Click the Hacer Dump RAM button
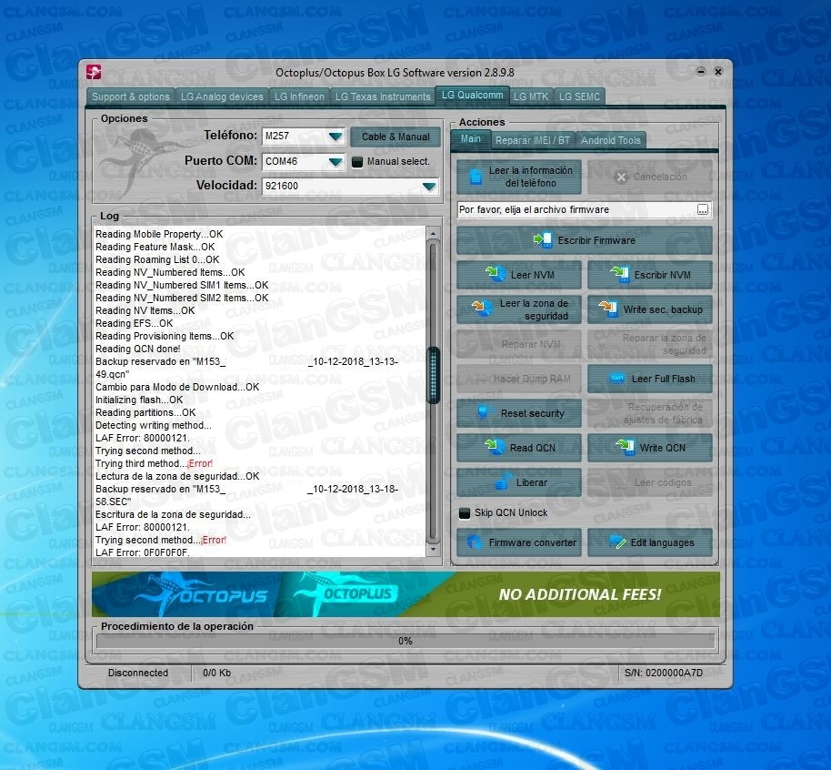 point(519,379)
